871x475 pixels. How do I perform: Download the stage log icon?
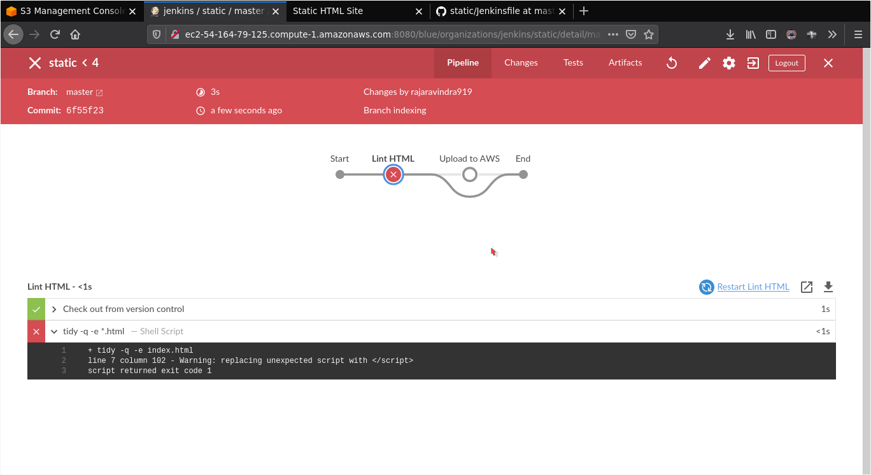tap(828, 287)
